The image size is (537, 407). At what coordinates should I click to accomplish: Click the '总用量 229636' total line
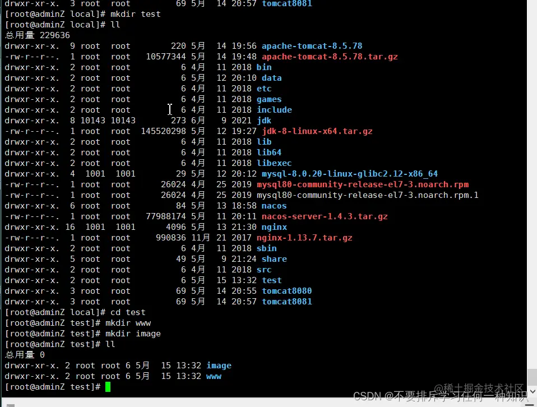point(38,35)
